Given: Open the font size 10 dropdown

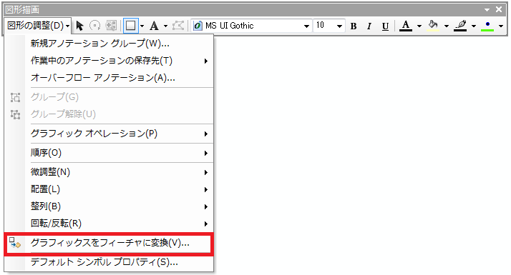Looking at the screenshot, I should [x=339, y=26].
